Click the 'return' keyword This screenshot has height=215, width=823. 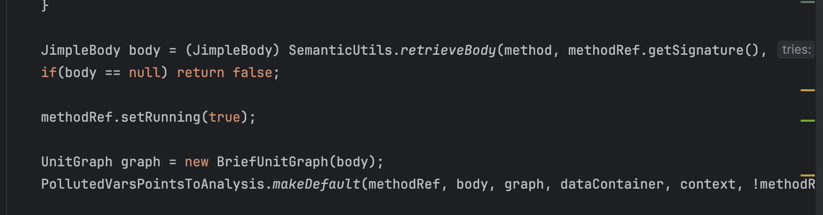pyautogui.click(x=200, y=73)
